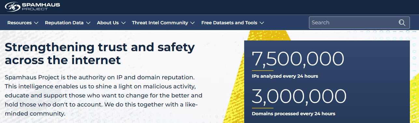419x123 pixels.
Task: Click the paragraph starting 'Spamhaus Project is the authority'
Action: pyautogui.click(x=104, y=96)
